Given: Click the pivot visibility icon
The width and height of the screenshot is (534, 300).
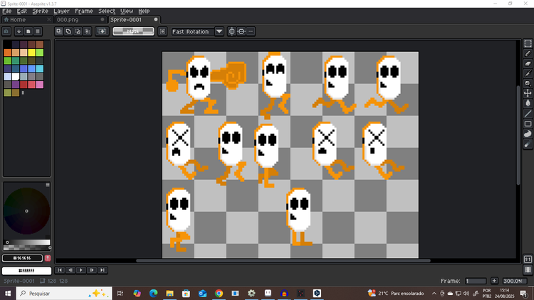Looking at the screenshot, I should click(x=162, y=31).
